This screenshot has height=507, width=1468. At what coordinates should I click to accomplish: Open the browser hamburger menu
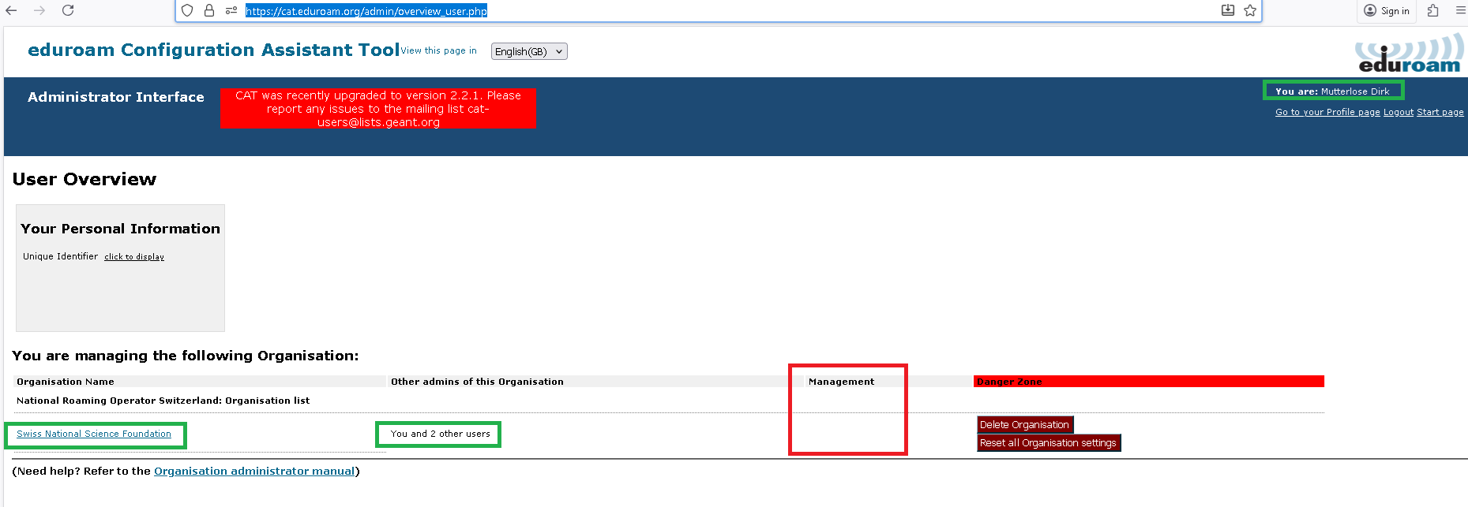[1460, 10]
